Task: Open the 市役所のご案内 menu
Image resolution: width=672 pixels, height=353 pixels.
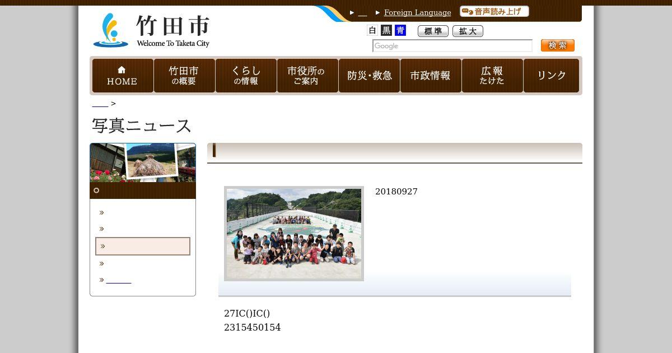Action: point(307,76)
